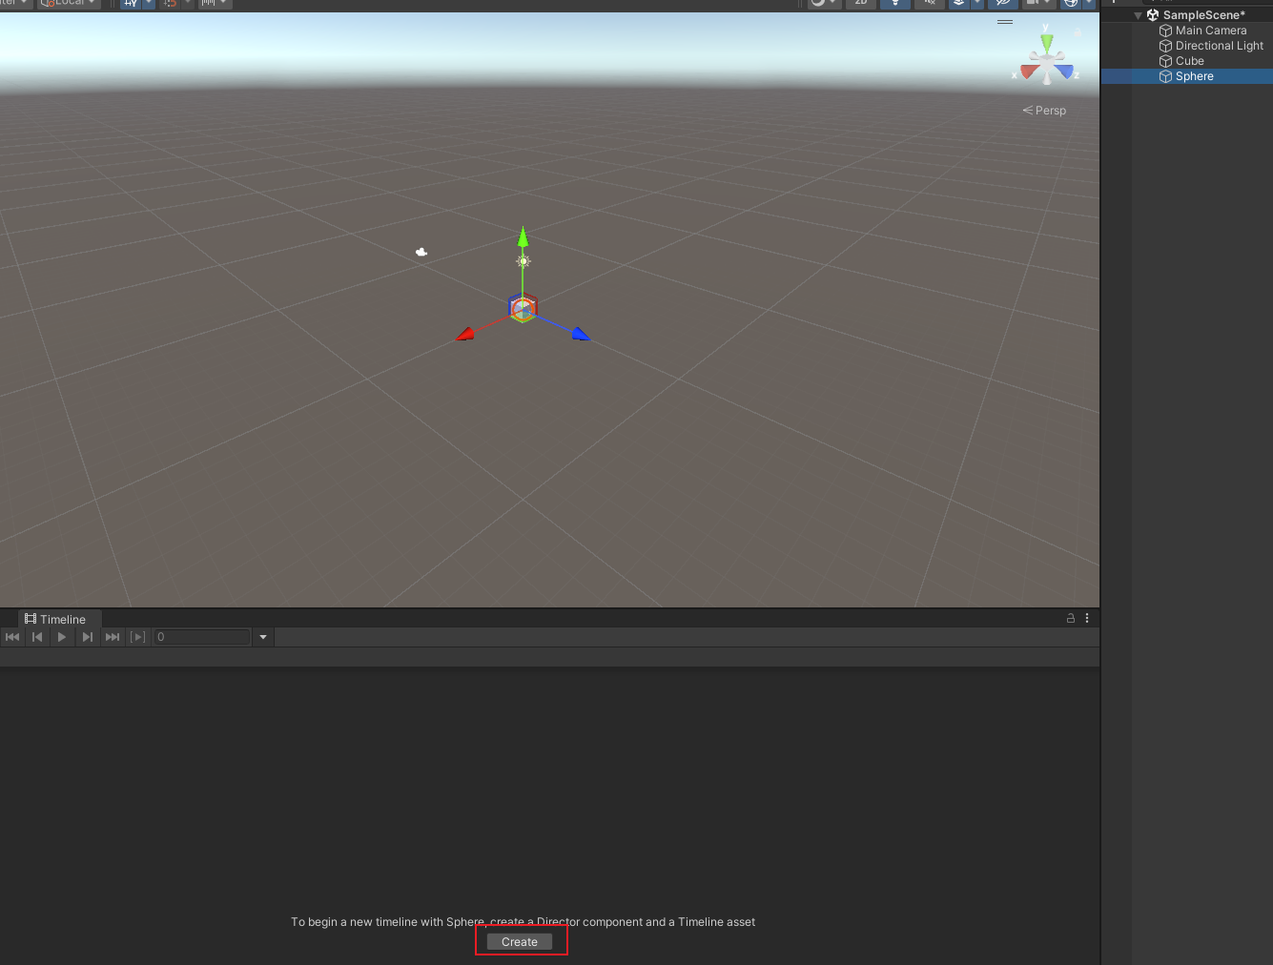Select Directional Light in the Hierarchy
This screenshot has height=965, width=1273.
1219,46
